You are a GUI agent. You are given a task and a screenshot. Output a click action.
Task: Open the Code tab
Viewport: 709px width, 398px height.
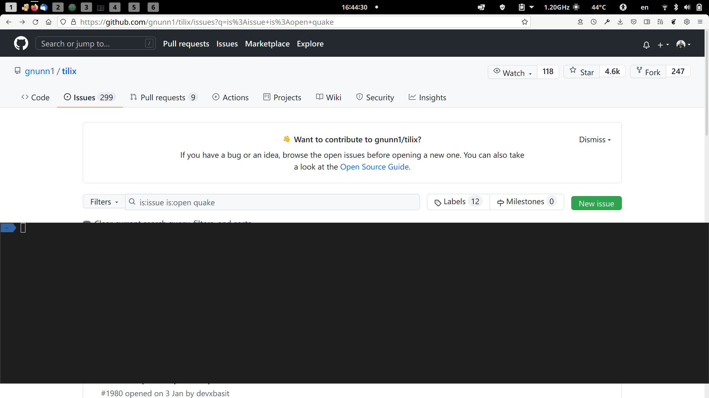point(35,97)
